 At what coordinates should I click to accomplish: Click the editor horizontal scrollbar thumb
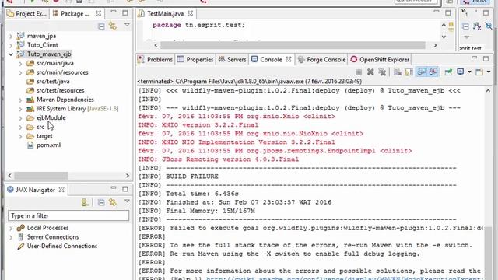click(293, 45)
